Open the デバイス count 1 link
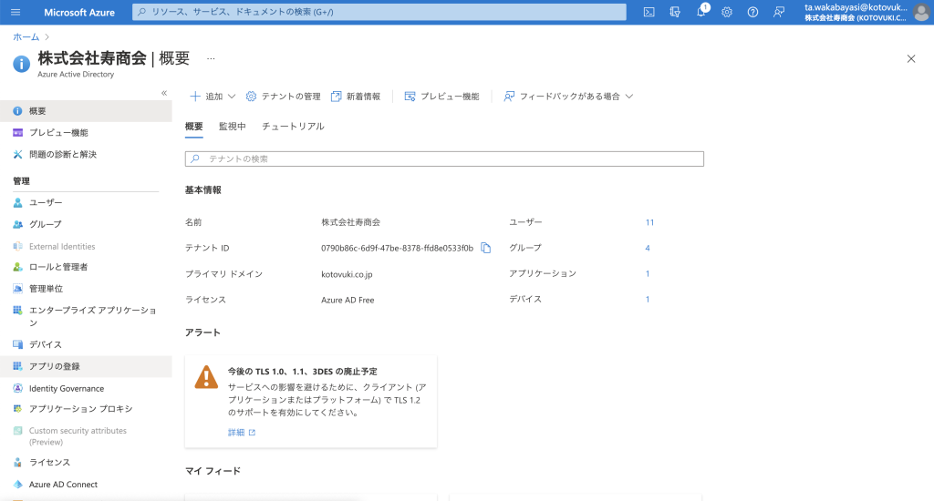The image size is (934, 501). pos(648,300)
